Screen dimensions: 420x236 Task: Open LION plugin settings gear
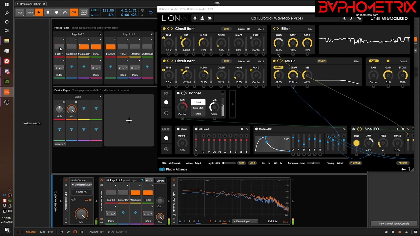tap(195, 18)
